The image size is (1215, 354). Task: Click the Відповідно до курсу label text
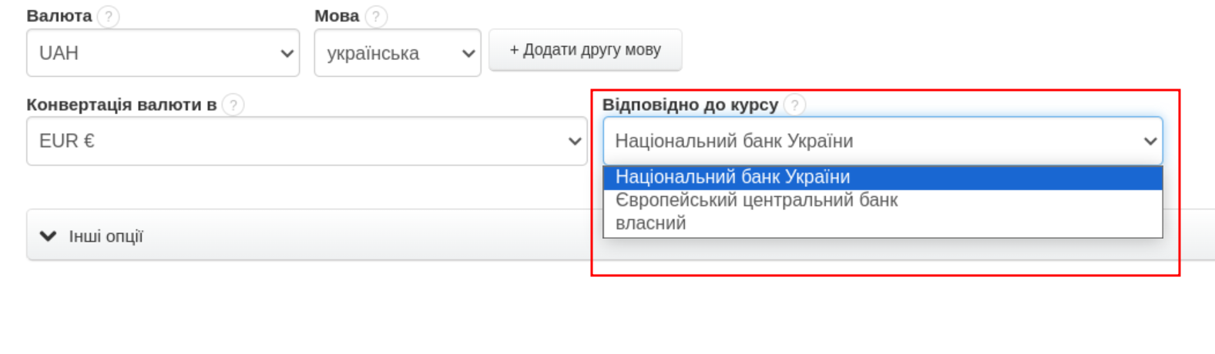(690, 105)
